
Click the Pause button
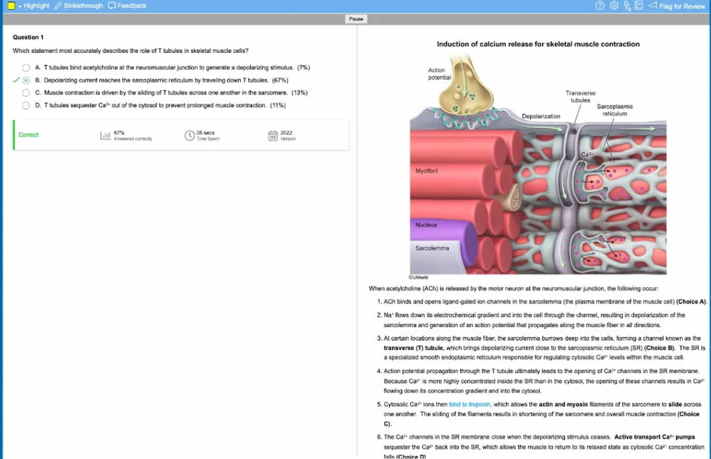tap(356, 18)
